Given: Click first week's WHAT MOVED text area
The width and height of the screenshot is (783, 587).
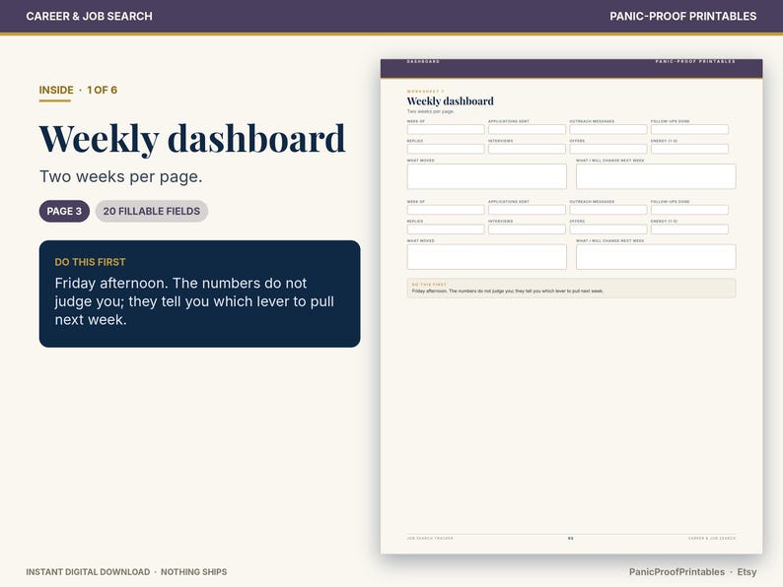Looking at the screenshot, I should click(x=487, y=176).
